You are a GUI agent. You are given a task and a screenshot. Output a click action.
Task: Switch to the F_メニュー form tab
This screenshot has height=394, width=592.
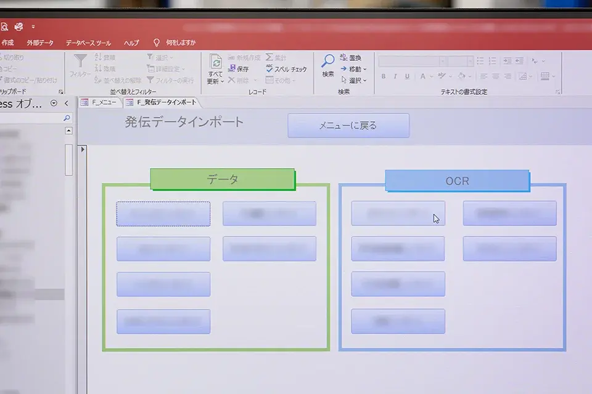[99, 102]
